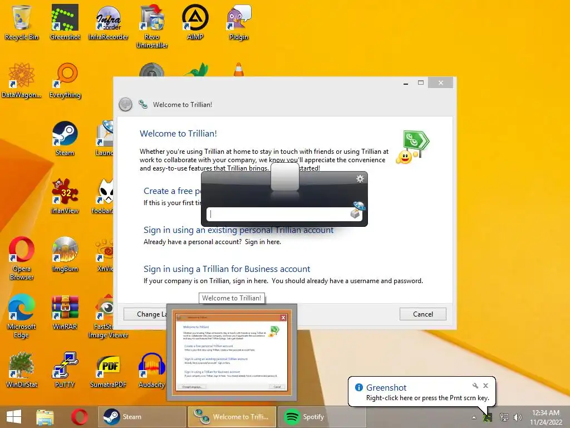Screen dimensions: 570x428
Task: Select the WinDirStat desktop shortcut
Action: tap(22, 370)
